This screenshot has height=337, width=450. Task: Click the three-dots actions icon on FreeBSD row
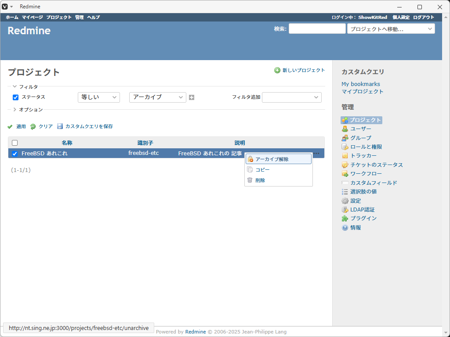(316, 153)
